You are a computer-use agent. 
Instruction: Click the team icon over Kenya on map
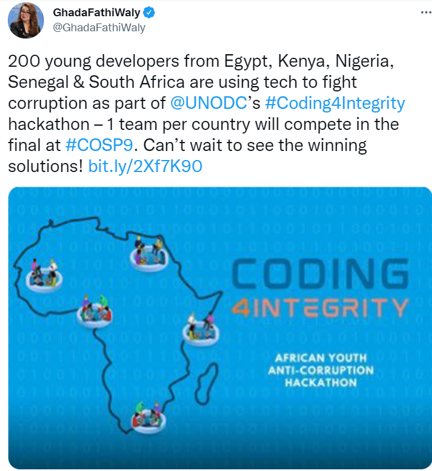pyautogui.click(x=200, y=329)
